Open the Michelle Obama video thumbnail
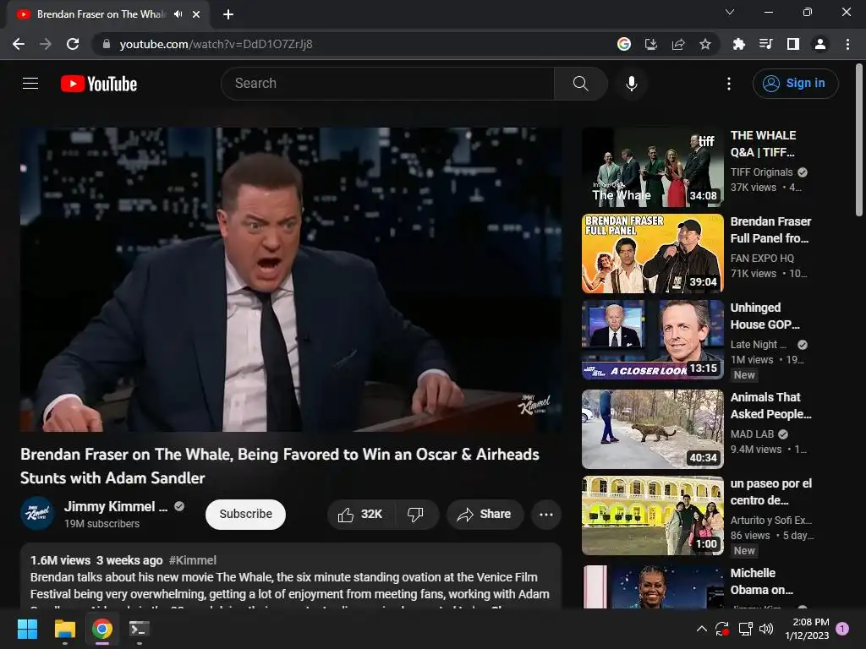866x649 pixels. (x=652, y=586)
